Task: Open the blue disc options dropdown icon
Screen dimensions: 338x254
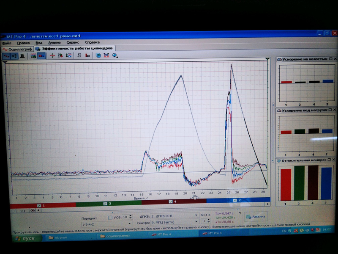Action: 114,55
